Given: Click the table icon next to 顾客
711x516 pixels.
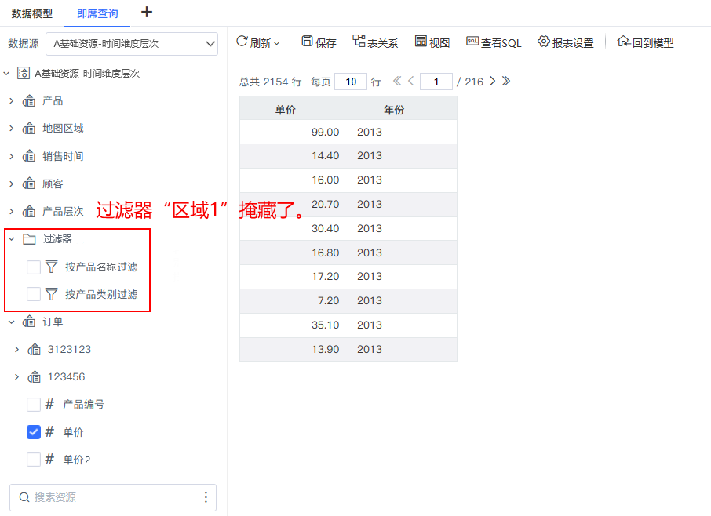Looking at the screenshot, I should (x=28, y=184).
